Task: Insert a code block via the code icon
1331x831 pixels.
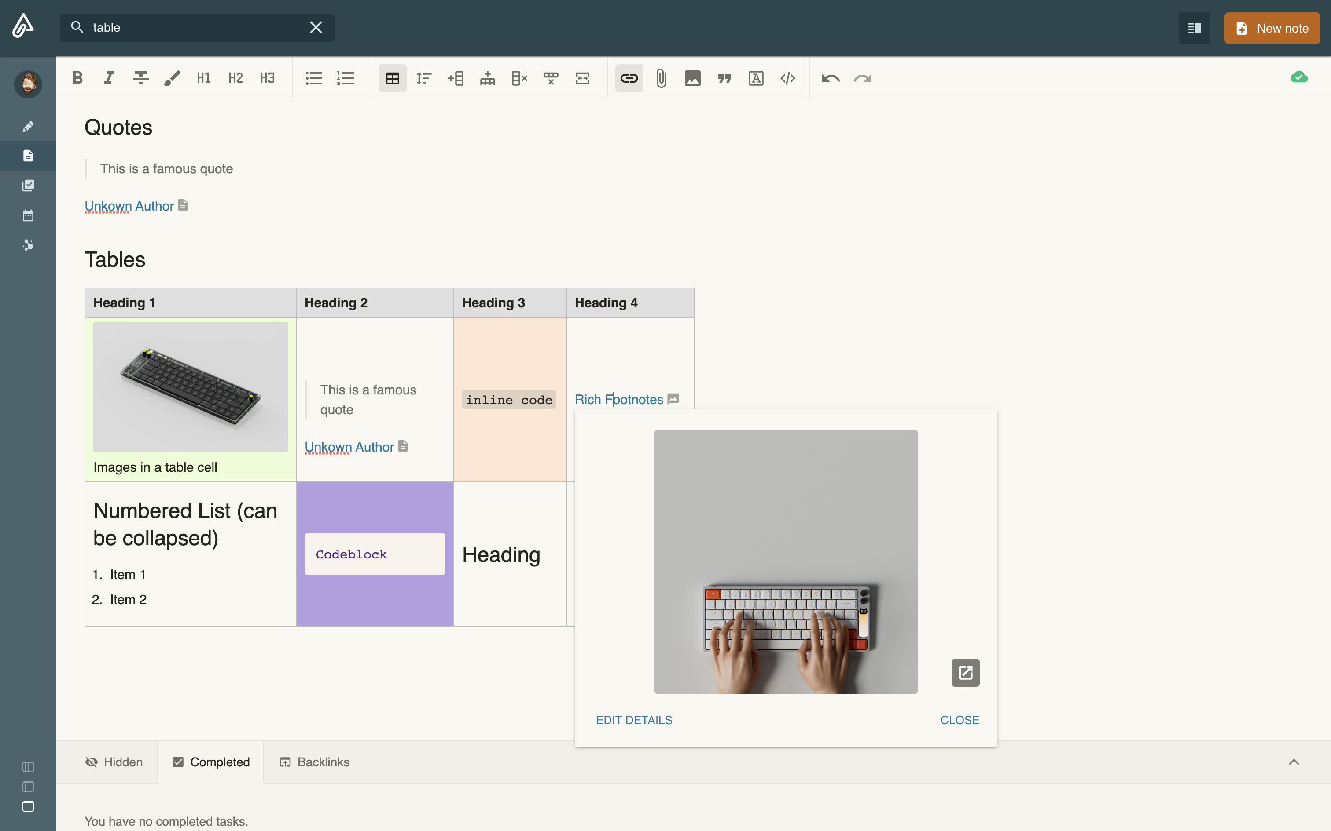Action: (x=787, y=78)
